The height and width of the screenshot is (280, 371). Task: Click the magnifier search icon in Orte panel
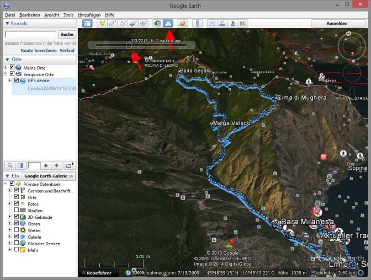click(x=10, y=165)
